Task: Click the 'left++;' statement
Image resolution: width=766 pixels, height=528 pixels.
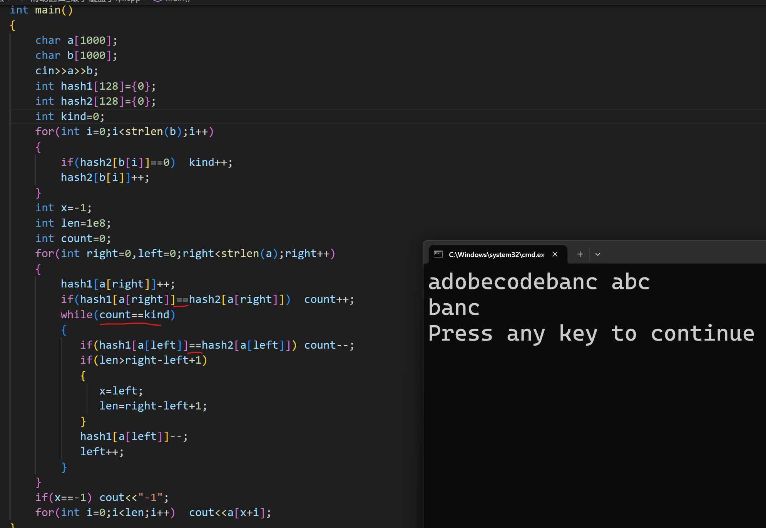Action: click(102, 452)
